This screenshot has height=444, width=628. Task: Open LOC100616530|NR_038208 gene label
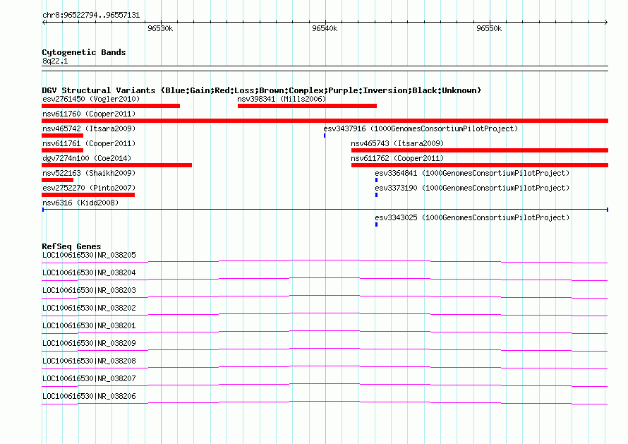click(x=89, y=361)
